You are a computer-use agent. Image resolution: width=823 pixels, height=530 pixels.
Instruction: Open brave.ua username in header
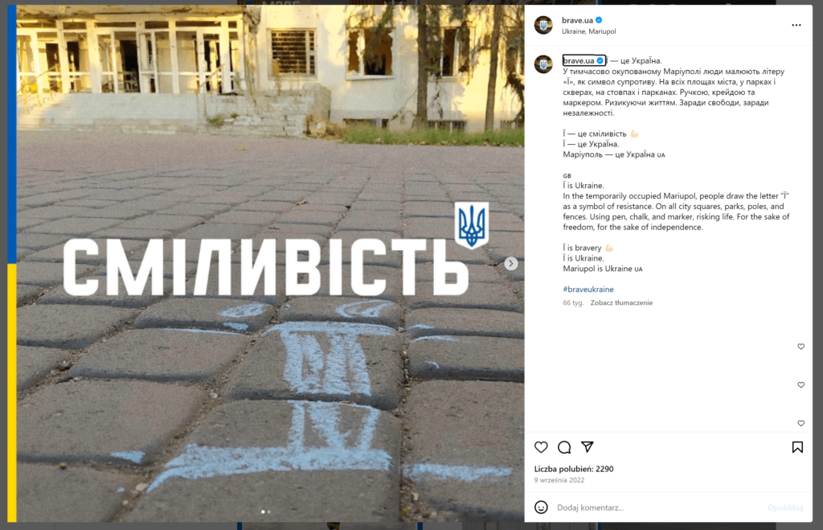pyautogui.click(x=577, y=20)
